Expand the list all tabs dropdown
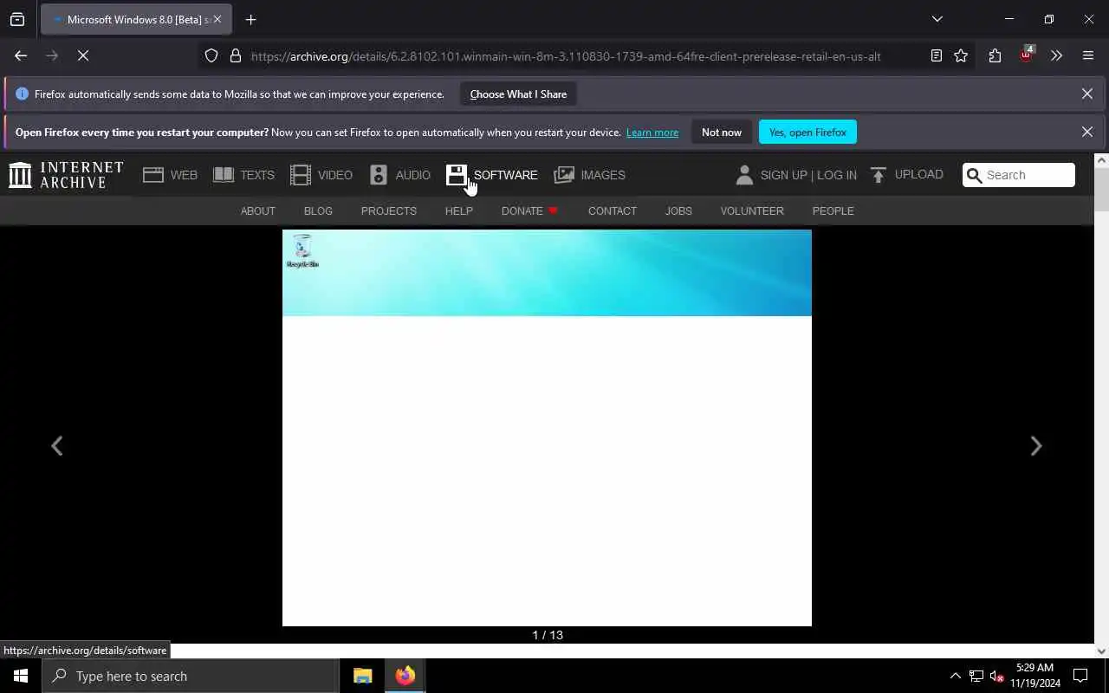This screenshot has width=1109, height=693. (937, 19)
